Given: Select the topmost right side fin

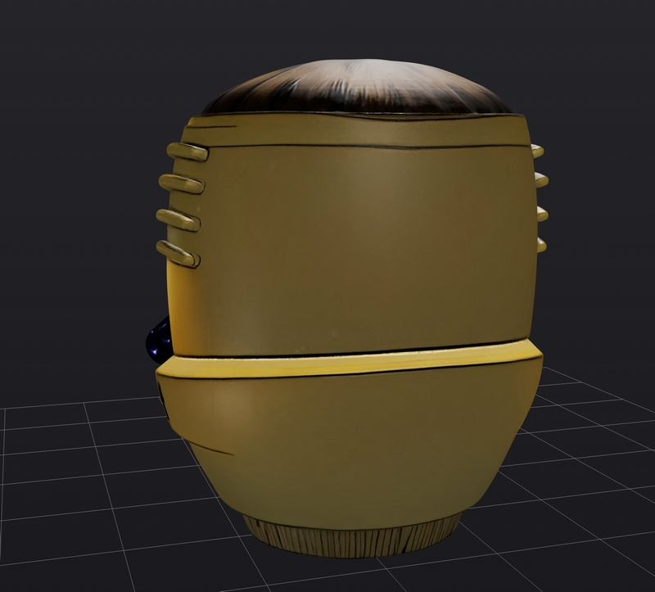Looking at the screenshot, I should pos(537,151).
